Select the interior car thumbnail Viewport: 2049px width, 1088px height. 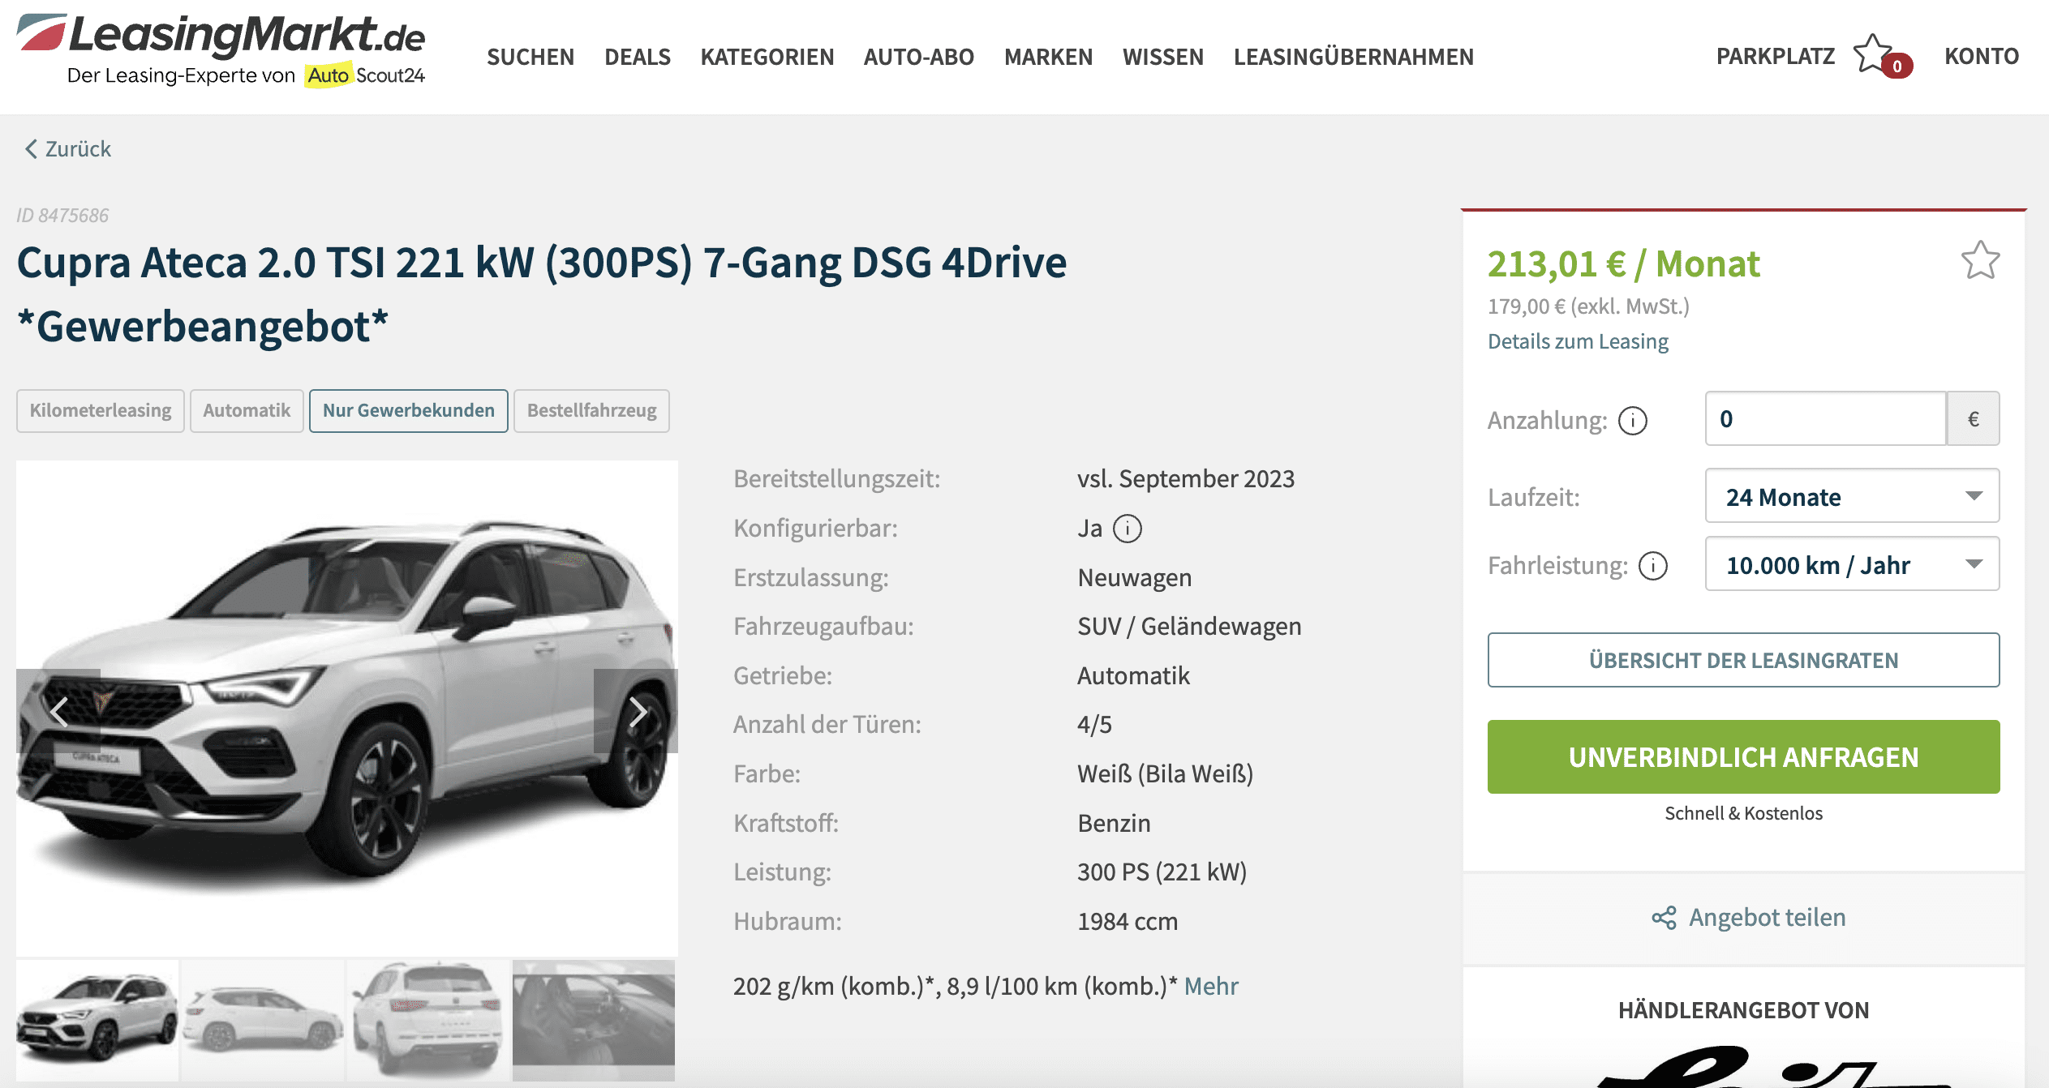tap(594, 1021)
